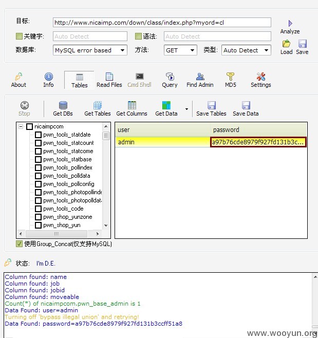Check pwn_tools_statcome table checkbox
Image resolution: width=318 pixels, height=338 pixels.
[38, 151]
